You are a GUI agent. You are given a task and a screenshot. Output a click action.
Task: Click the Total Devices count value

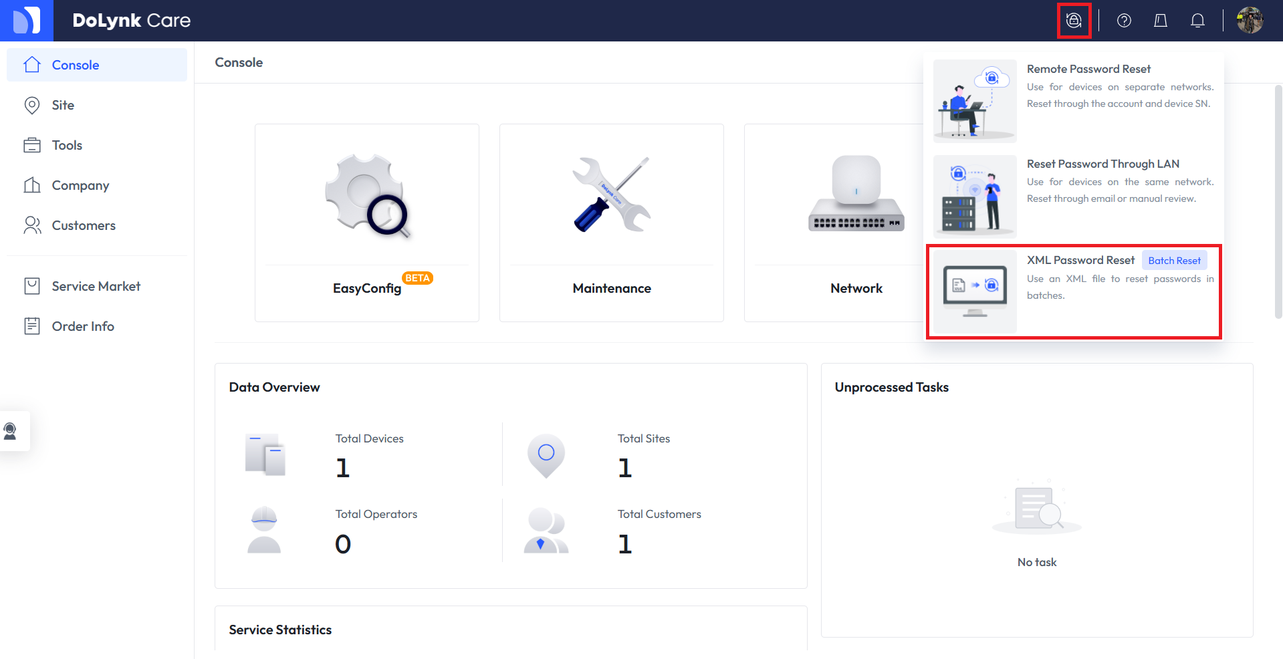(x=343, y=468)
